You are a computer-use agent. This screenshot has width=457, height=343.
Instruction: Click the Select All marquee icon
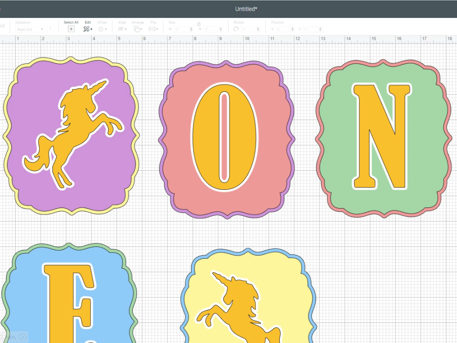tap(71, 29)
